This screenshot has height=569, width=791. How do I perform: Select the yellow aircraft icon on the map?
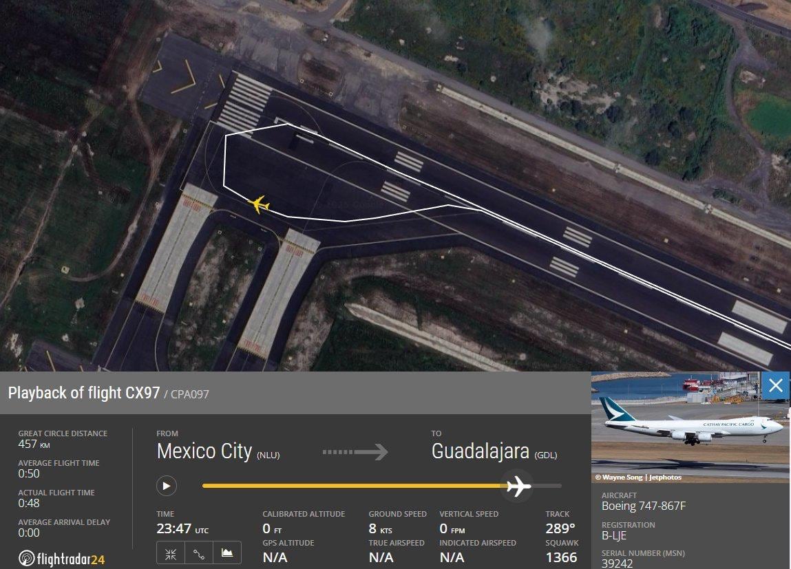point(260,204)
